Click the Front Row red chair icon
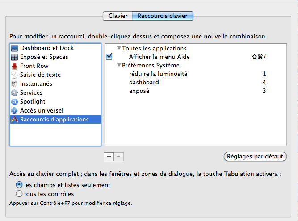This screenshot has width=298, height=221. [x=14, y=66]
